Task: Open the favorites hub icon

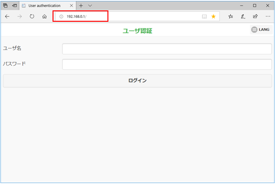Action: [231, 17]
